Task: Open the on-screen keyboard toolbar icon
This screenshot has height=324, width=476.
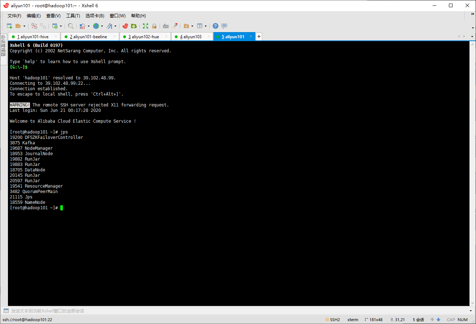Action: tap(165, 26)
